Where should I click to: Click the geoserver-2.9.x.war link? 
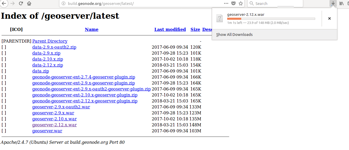pyautogui.click(x=53, y=113)
